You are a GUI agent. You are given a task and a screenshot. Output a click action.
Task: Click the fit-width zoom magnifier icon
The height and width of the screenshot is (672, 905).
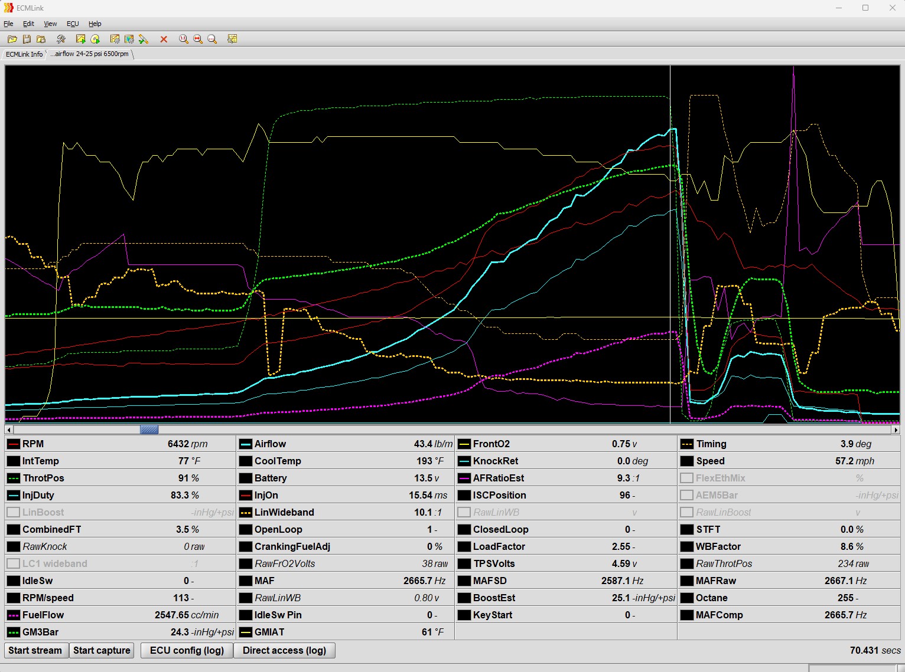(x=197, y=39)
